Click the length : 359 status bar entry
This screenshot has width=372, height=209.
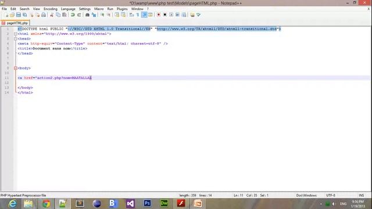tap(188, 195)
